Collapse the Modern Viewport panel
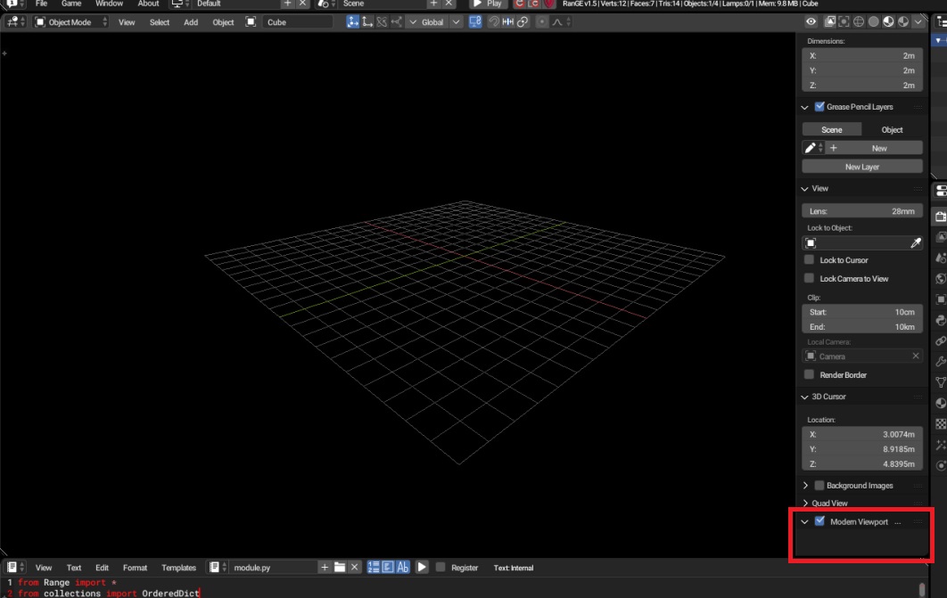Image resolution: width=947 pixels, height=598 pixels. 804,522
